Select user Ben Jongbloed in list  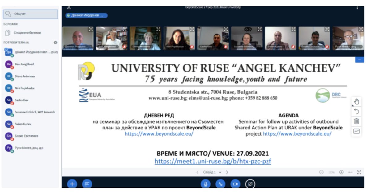tap(30, 64)
